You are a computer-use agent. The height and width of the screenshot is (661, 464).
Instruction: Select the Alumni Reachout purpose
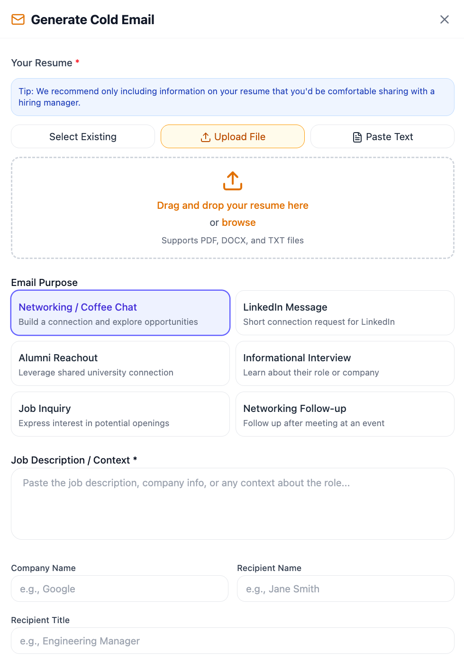pyautogui.click(x=120, y=364)
